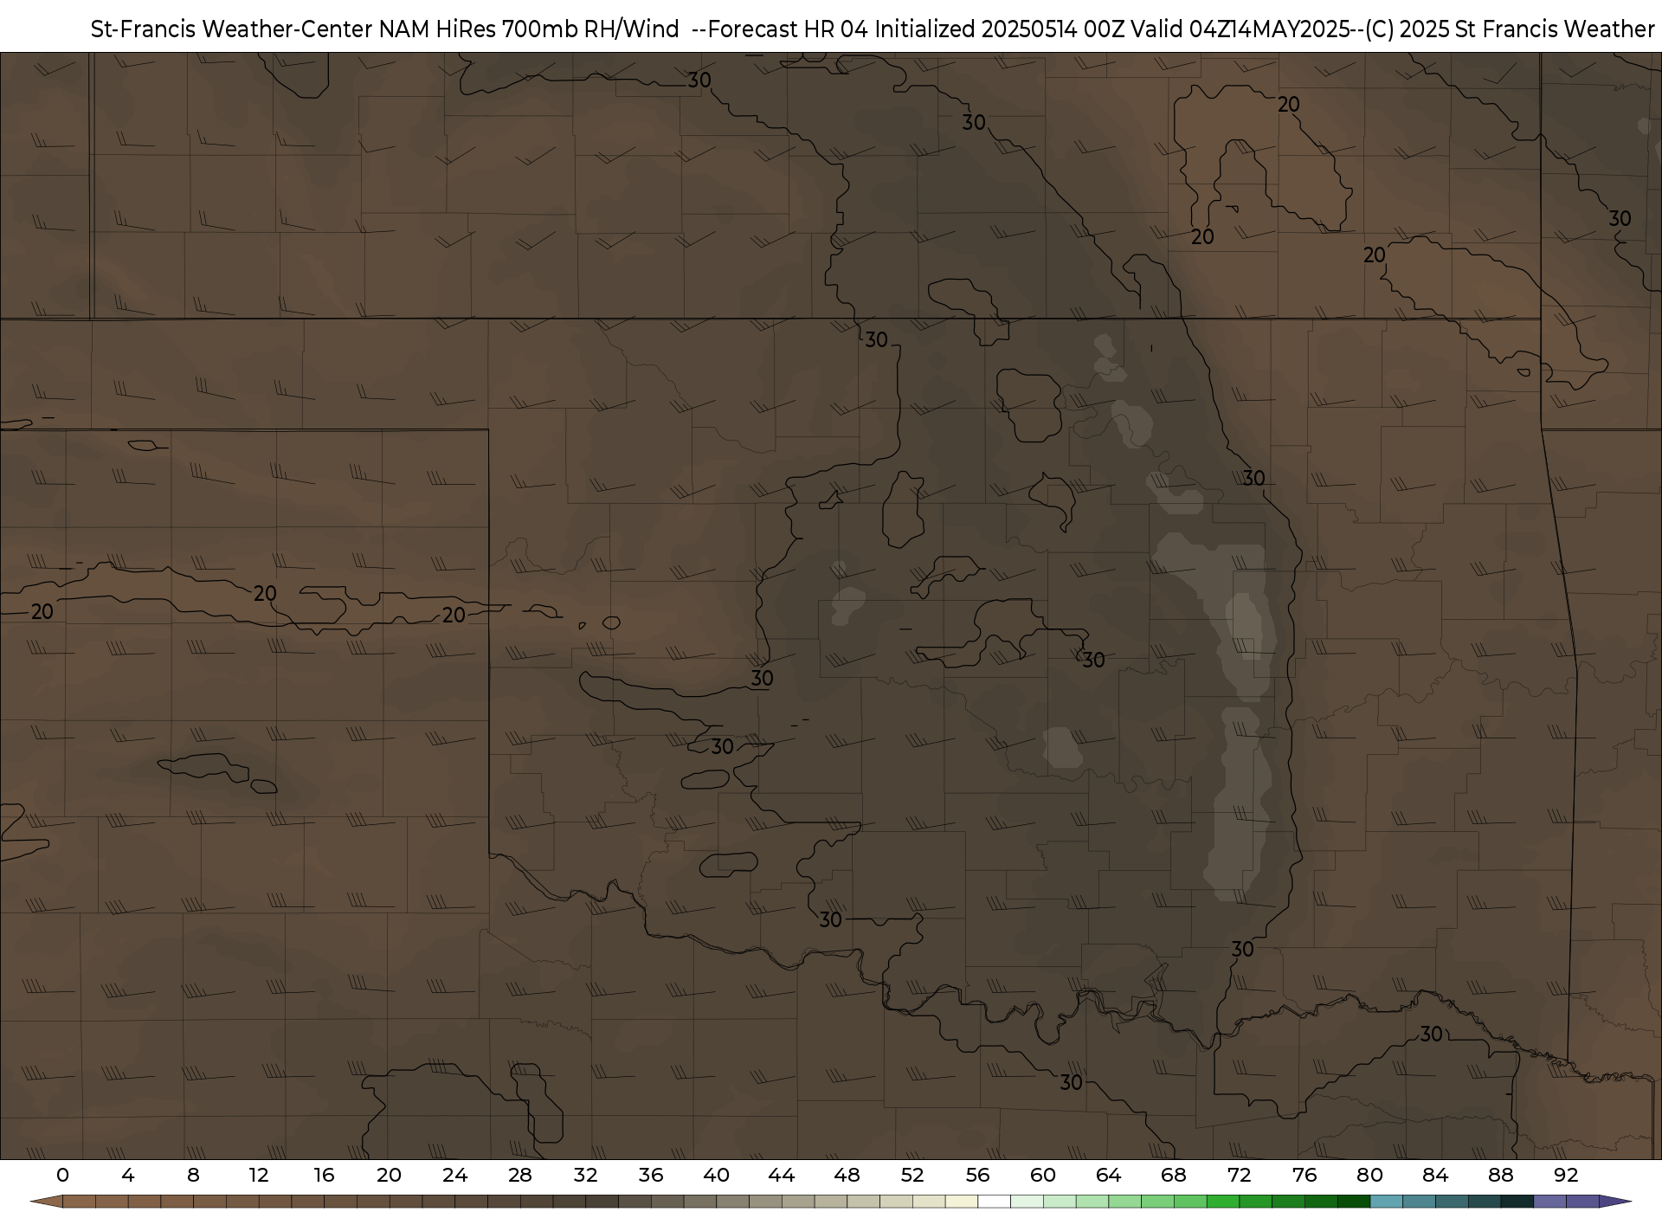Screen dimensions: 1662x1212
Task: Select the colorbar label 28
Action: point(520,1175)
